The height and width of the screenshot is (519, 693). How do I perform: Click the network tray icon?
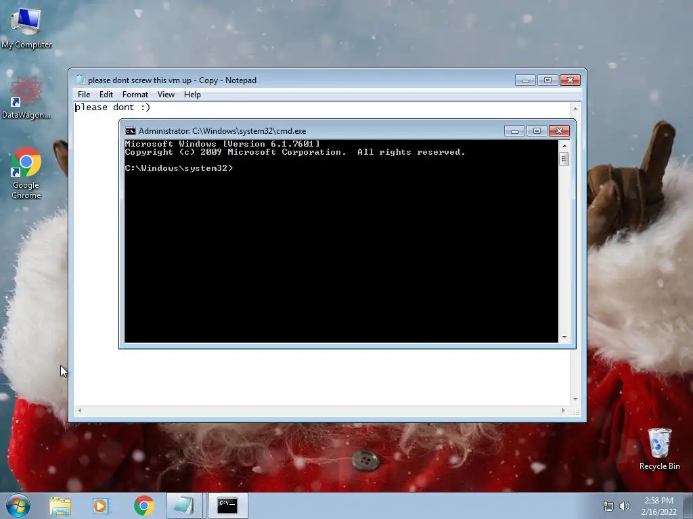pos(608,506)
